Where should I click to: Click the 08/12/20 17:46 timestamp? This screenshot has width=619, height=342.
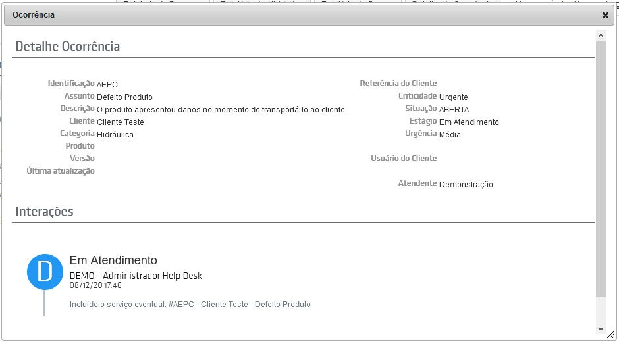(95, 285)
